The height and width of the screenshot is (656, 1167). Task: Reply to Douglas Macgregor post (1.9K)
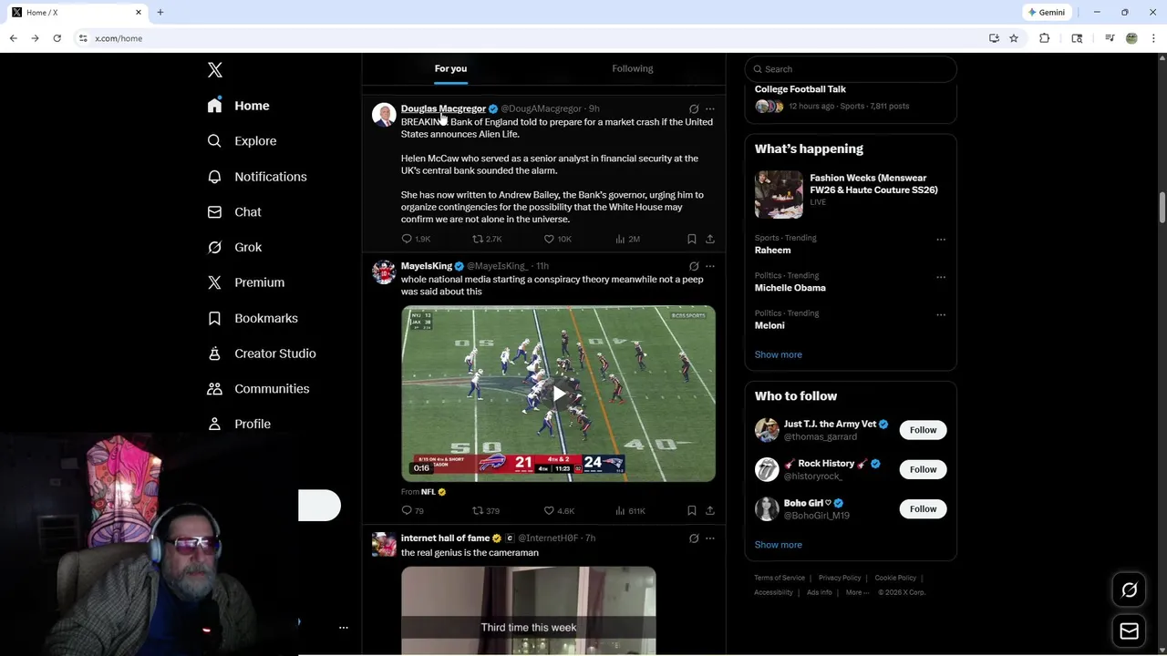pos(416,239)
